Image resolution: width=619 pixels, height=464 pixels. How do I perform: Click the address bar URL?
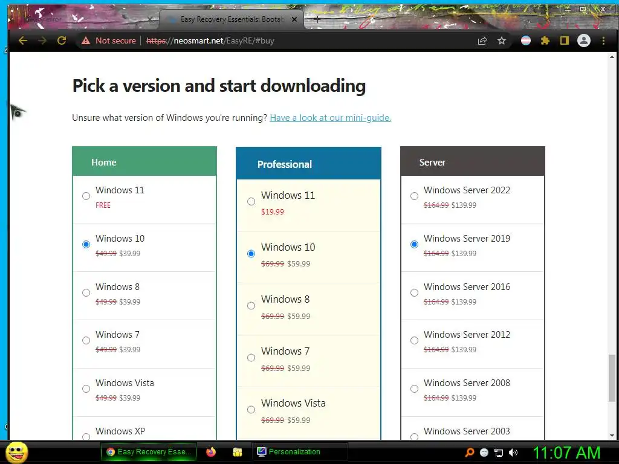pyautogui.click(x=210, y=40)
